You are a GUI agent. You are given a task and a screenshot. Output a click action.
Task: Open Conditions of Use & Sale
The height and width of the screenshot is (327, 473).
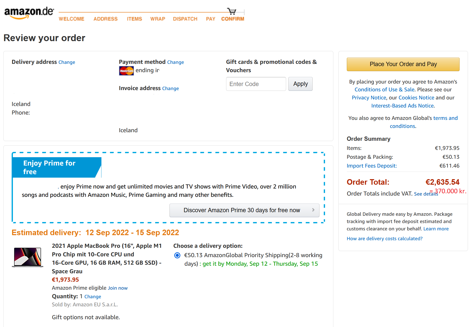click(384, 90)
